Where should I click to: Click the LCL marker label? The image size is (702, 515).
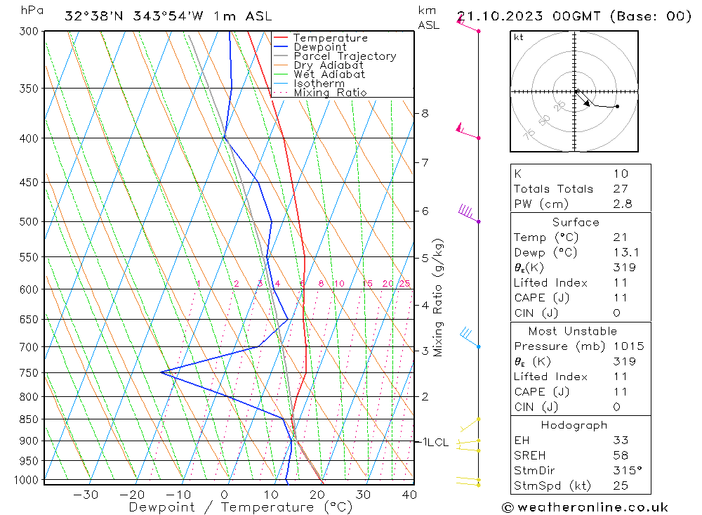[437, 443]
